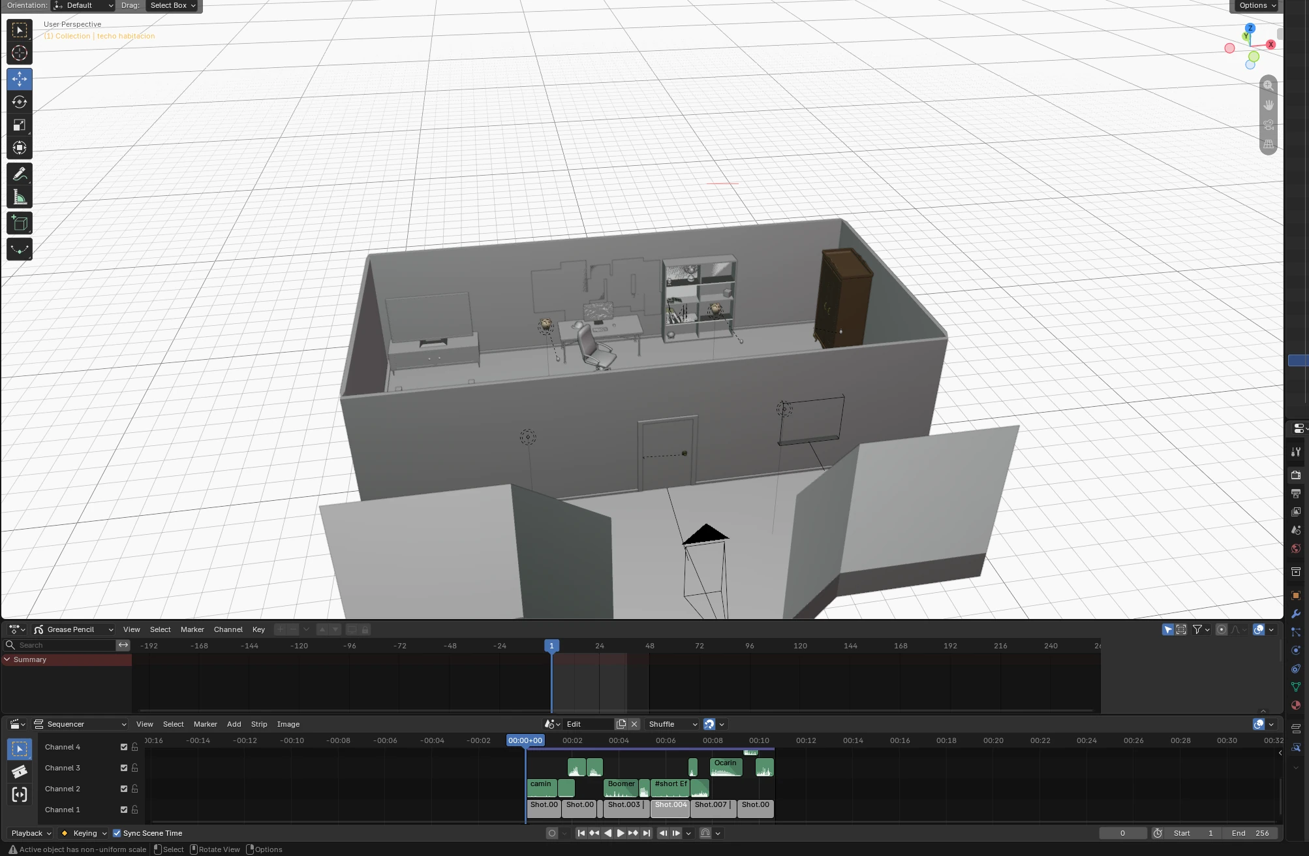Expand the Playback popover
This screenshot has width=1309, height=856.
31,833
